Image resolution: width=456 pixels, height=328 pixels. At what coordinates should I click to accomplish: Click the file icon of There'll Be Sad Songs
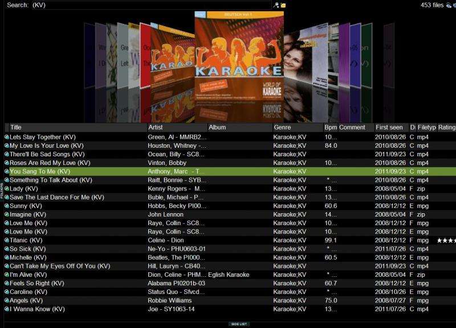[7, 154]
